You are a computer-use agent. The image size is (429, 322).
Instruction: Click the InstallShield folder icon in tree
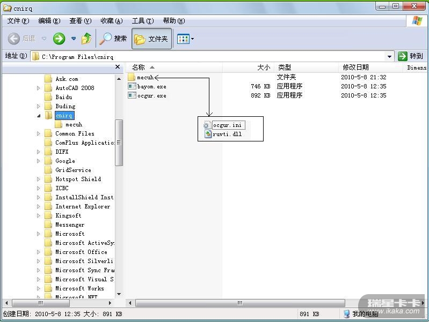coord(48,197)
